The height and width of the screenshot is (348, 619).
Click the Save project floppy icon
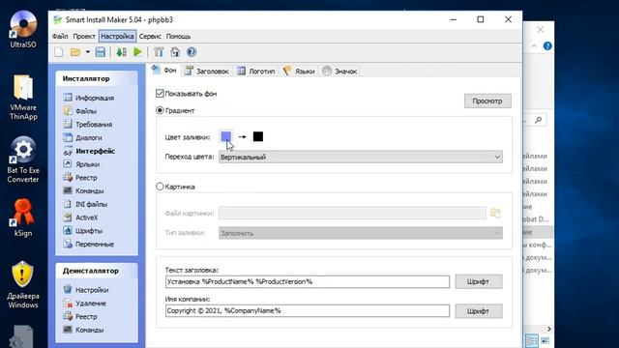(x=101, y=52)
